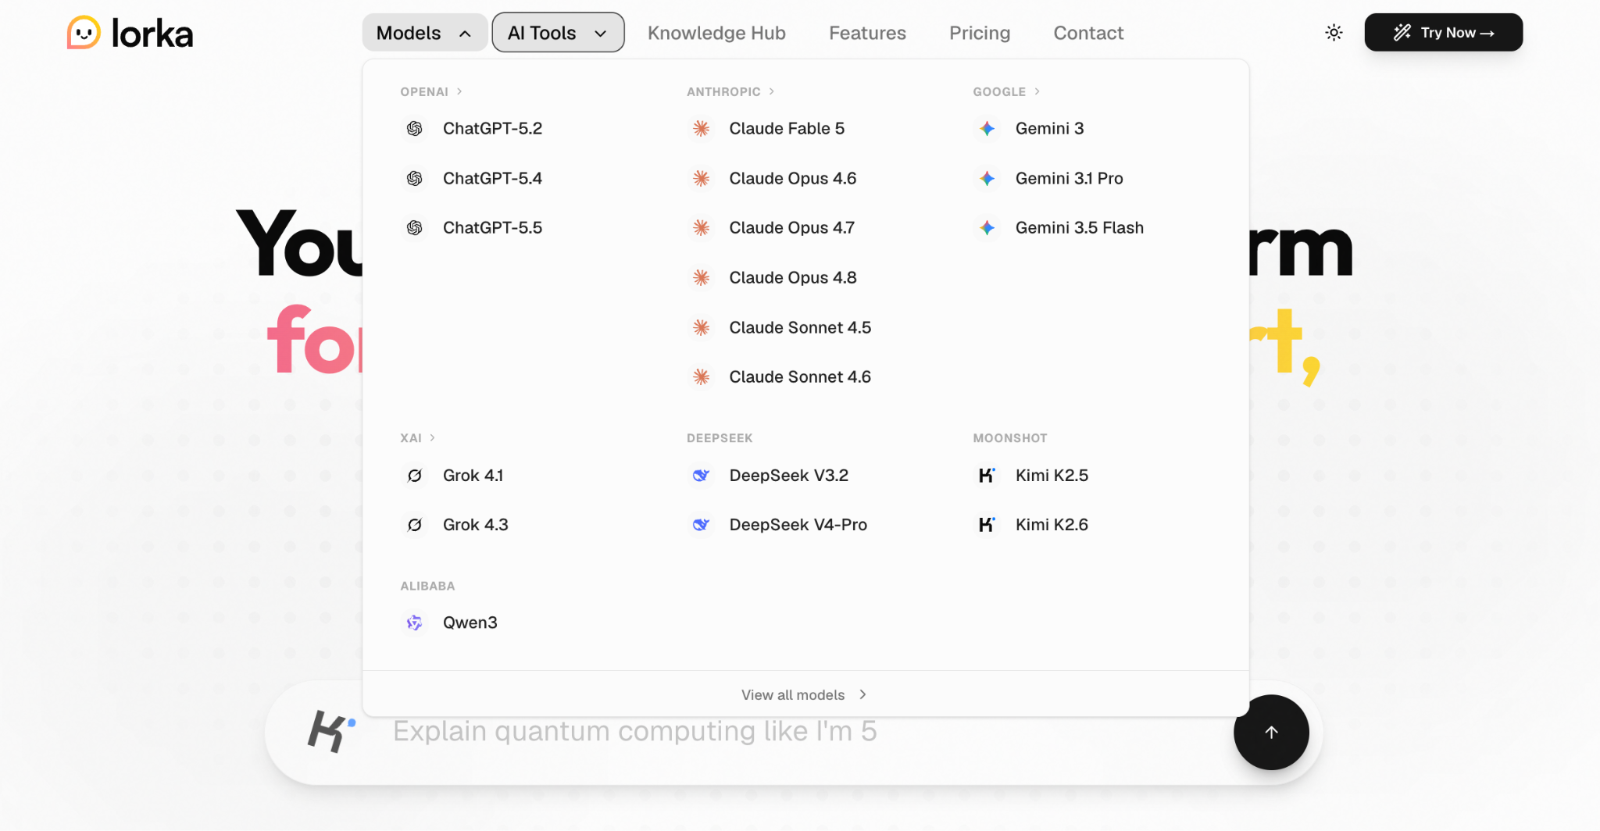
Task: Click the OpenAI icon beside ChatGPT-5.2
Action: coord(415,128)
